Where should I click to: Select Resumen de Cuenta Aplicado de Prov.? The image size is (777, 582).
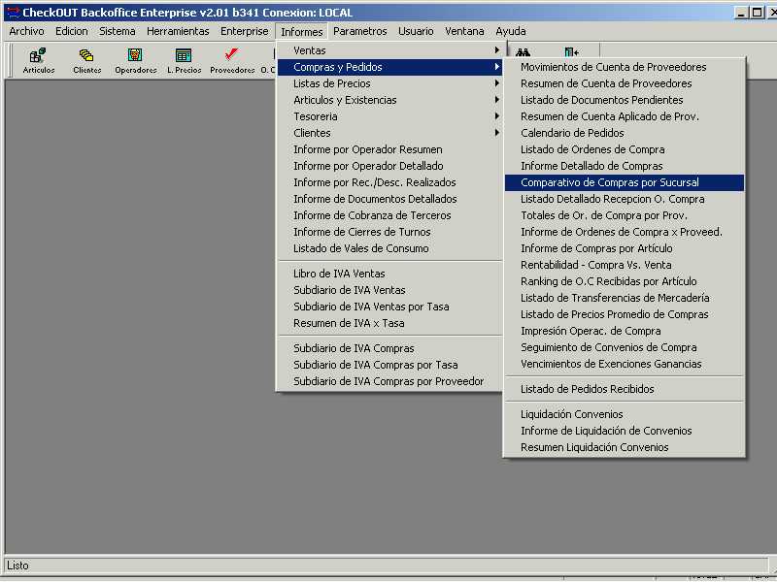pyautogui.click(x=625, y=116)
